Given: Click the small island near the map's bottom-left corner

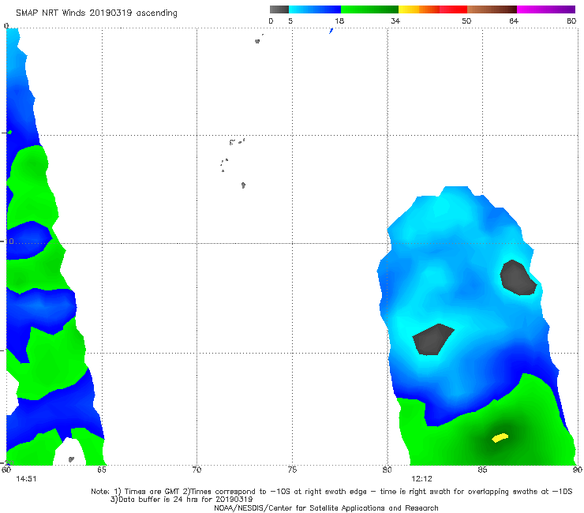Looking at the screenshot, I should (71, 459).
